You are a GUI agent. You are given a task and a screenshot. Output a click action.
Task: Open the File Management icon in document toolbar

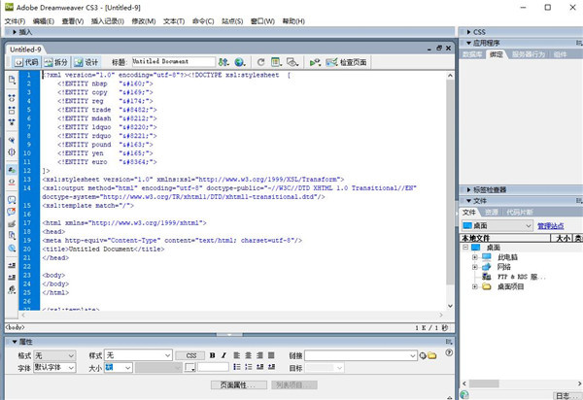tap(223, 62)
